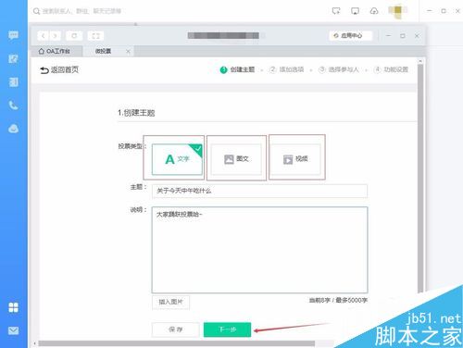This screenshot has height=348, width=463.
Task: Open the mail envelope sidebar icon
Action: [13, 330]
